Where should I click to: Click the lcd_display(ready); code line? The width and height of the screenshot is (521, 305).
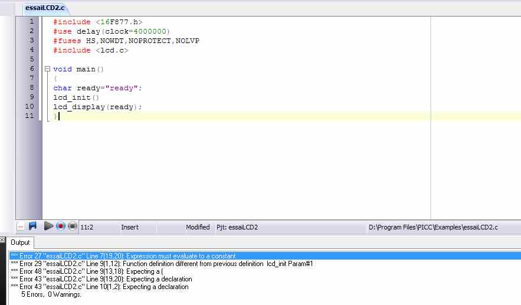click(x=98, y=107)
